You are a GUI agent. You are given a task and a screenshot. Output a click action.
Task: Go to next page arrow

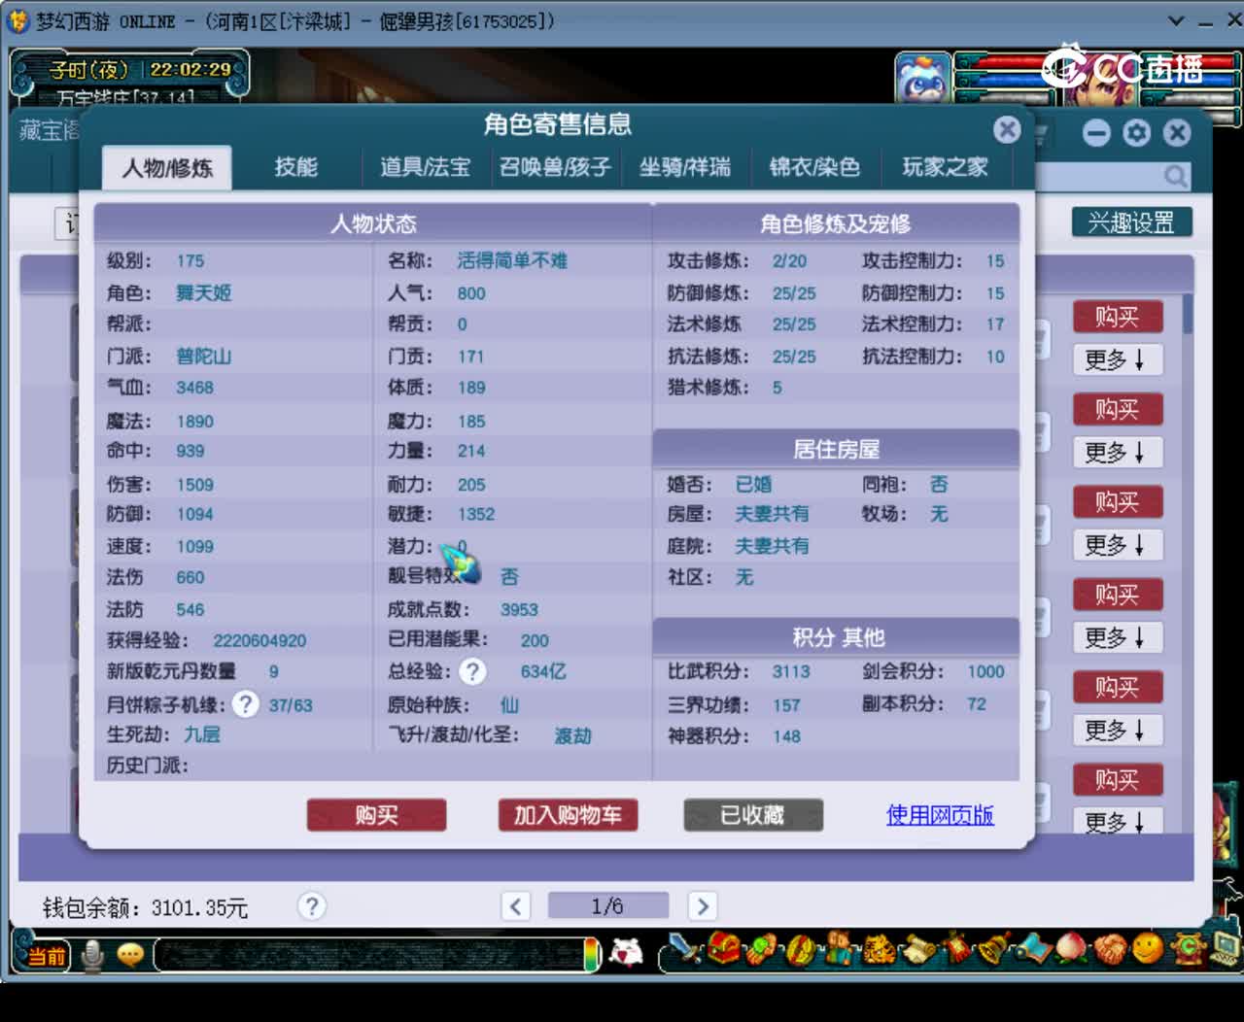tap(703, 906)
